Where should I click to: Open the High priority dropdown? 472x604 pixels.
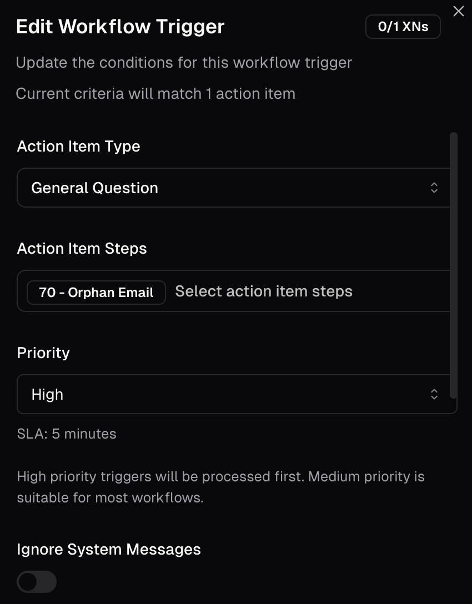pos(222,394)
